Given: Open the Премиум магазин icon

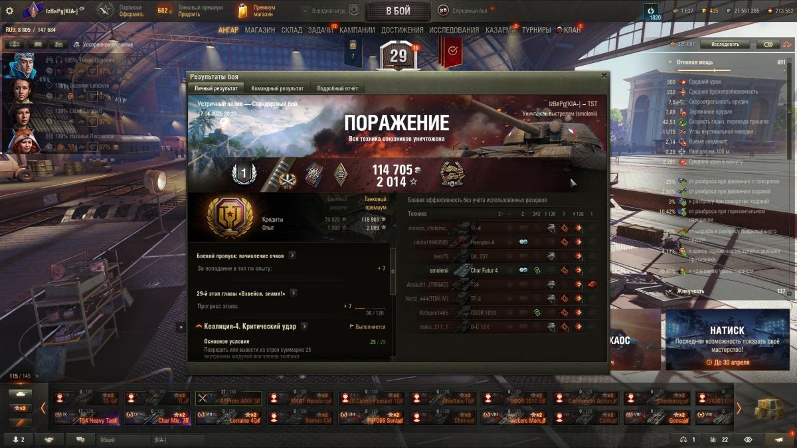Looking at the screenshot, I should pyautogui.click(x=242, y=11).
